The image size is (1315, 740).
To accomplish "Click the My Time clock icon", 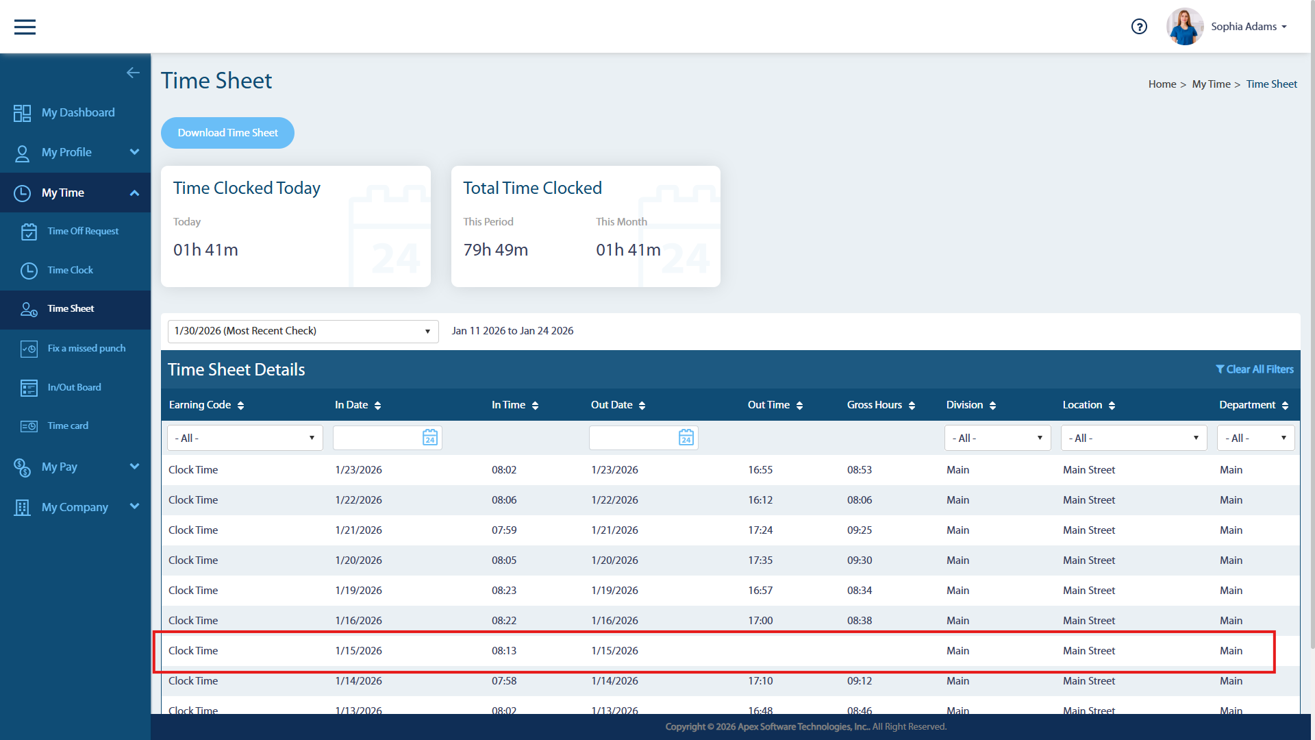I will (22, 193).
